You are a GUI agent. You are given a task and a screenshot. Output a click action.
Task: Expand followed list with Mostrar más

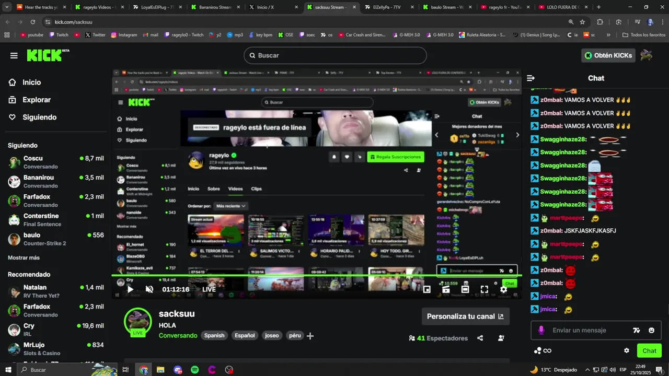[24, 257]
